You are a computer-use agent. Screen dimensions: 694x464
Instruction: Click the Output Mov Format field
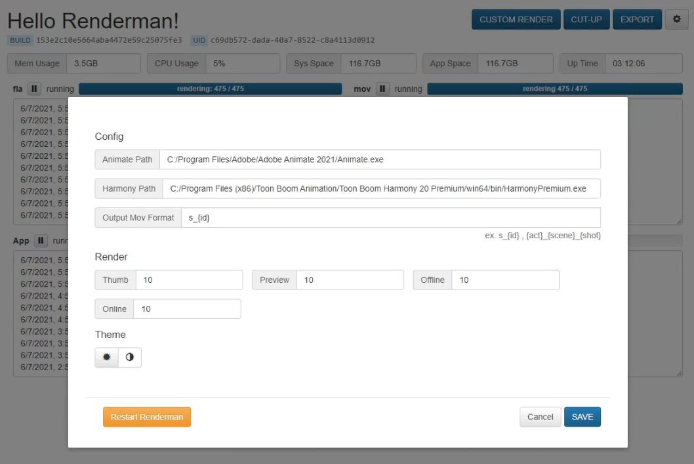click(x=390, y=218)
